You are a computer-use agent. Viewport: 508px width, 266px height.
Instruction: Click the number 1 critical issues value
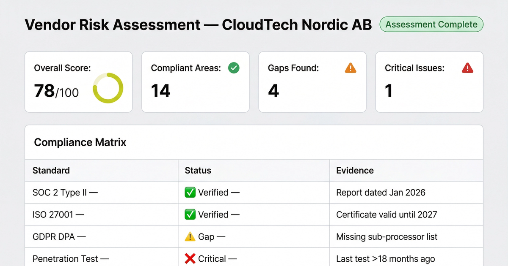click(x=389, y=91)
